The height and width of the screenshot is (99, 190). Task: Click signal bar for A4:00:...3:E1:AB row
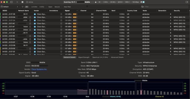point(75,33)
